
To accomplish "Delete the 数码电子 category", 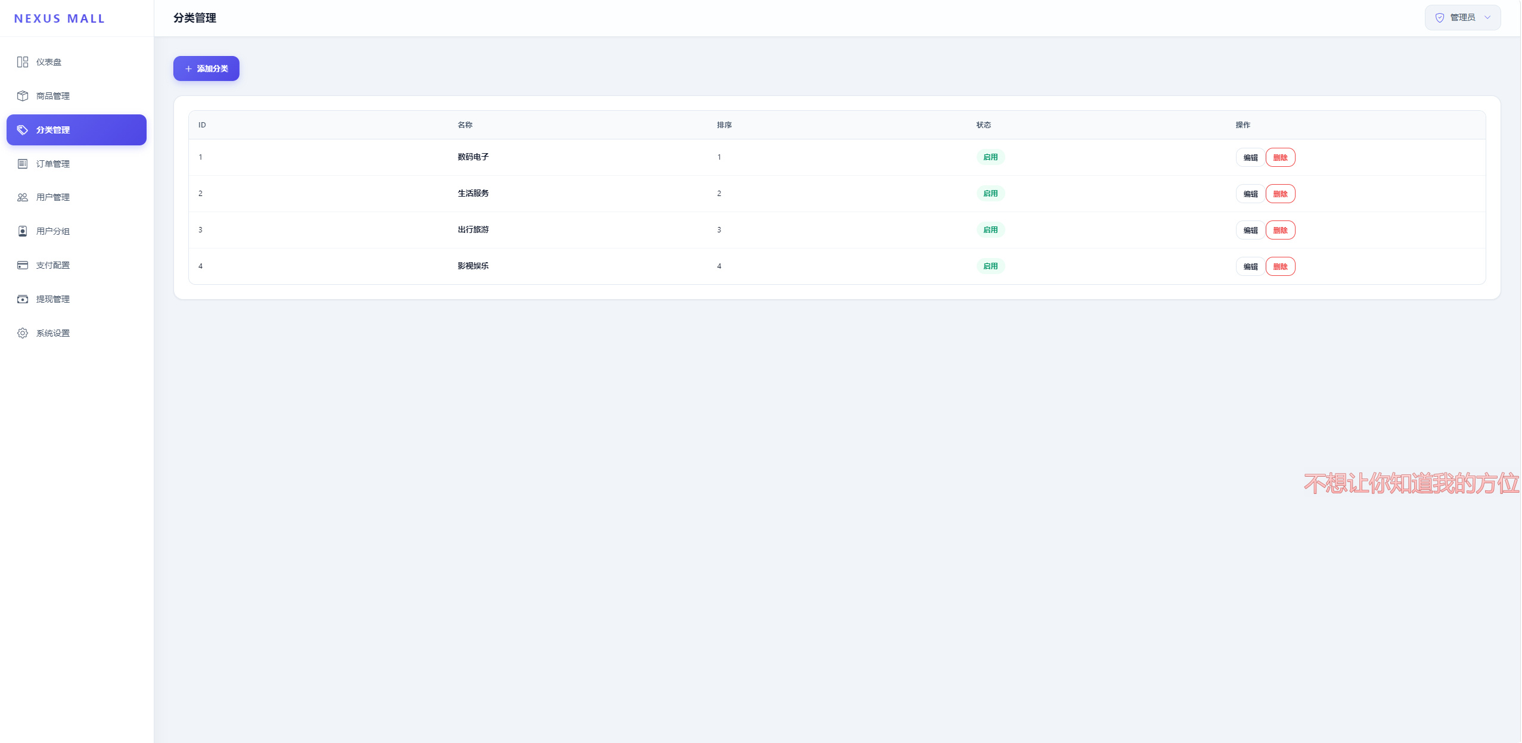I will coord(1280,158).
